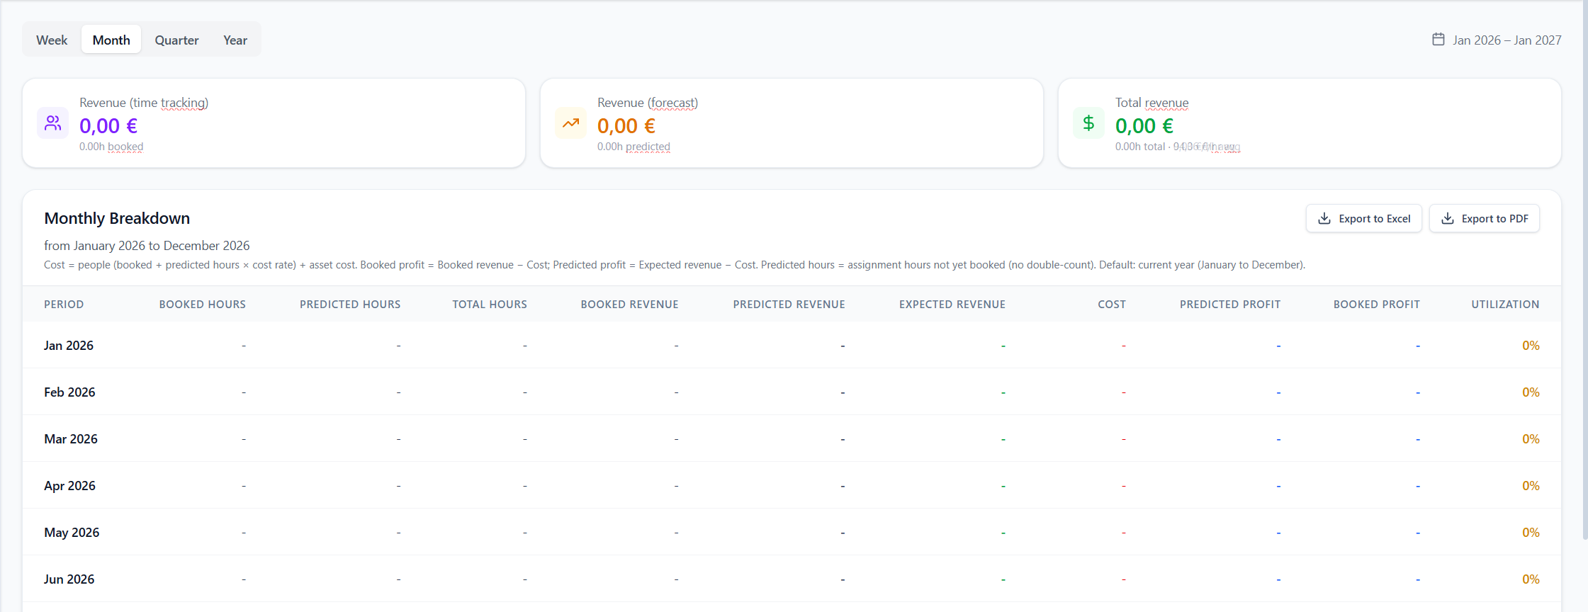
Task: Click the Expected Revenue column header
Action: coord(952,305)
